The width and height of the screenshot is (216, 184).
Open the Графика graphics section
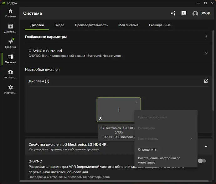click(10, 44)
